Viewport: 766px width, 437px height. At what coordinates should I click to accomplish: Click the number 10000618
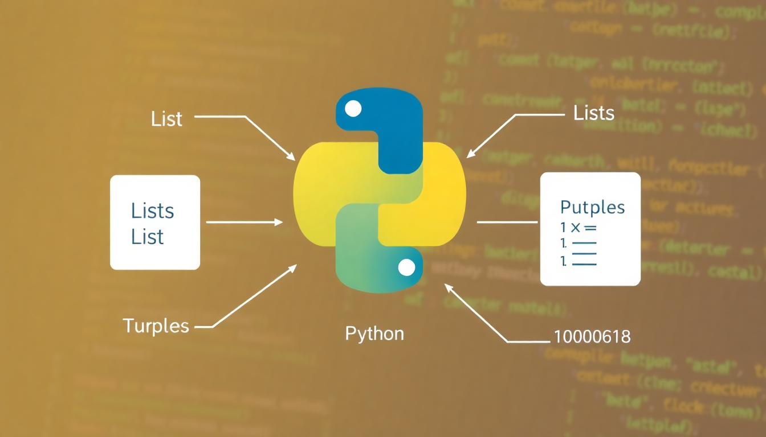point(592,337)
